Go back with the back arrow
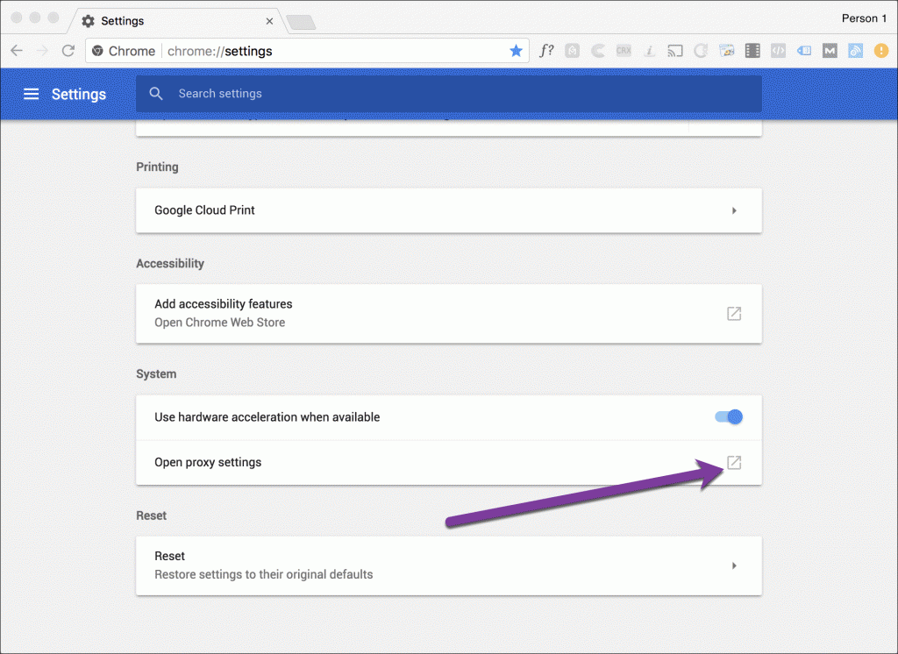 [17, 51]
